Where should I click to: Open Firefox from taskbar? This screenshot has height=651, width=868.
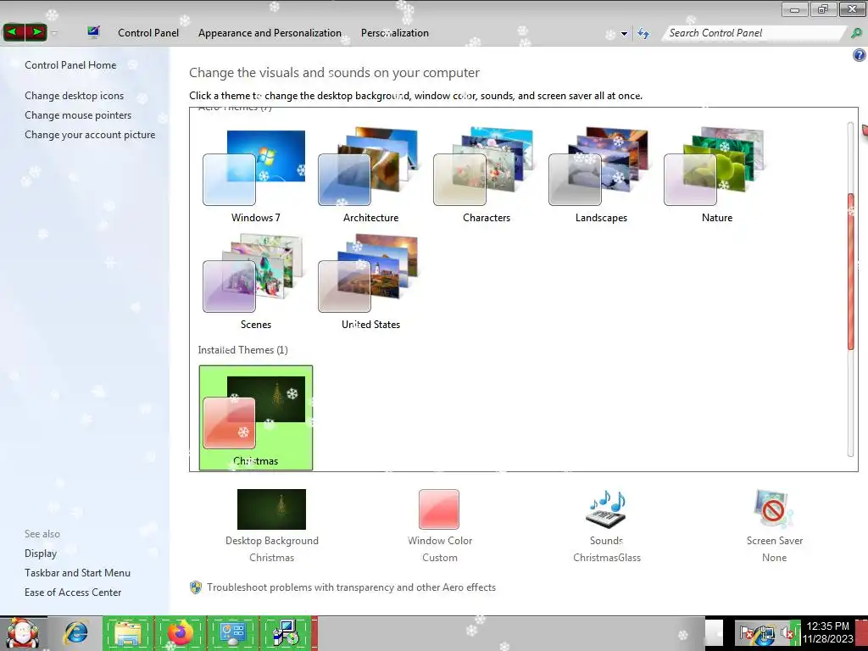[180, 633]
